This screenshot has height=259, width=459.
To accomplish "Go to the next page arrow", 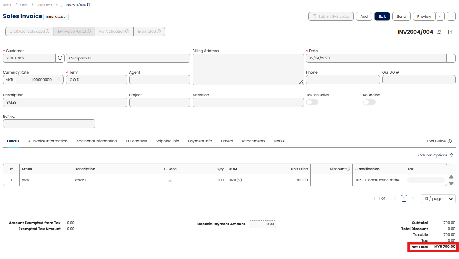I will coord(413,199).
